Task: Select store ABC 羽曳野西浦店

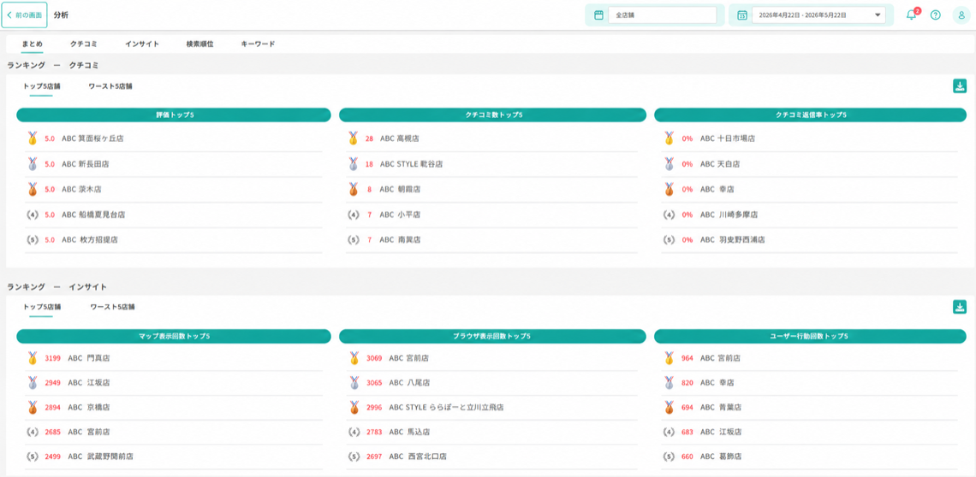Action: [733, 239]
